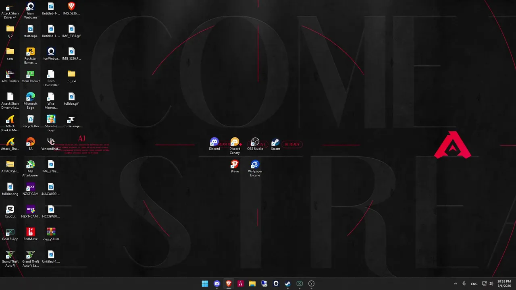Open the GoXLR app on the taskbar
The image size is (516, 290).
[x=300, y=284]
